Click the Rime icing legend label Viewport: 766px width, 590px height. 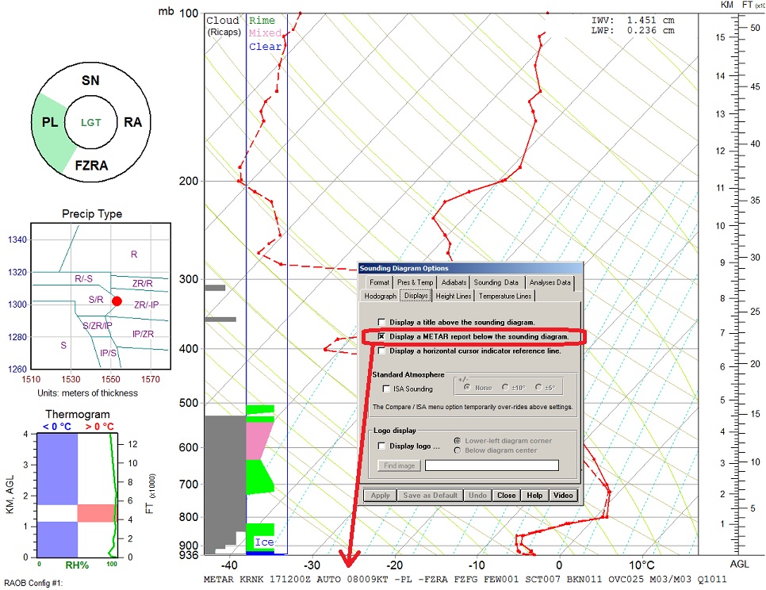tap(262, 21)
